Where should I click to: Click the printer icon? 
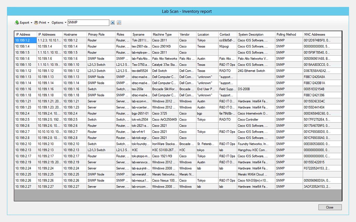click(36, 23)
